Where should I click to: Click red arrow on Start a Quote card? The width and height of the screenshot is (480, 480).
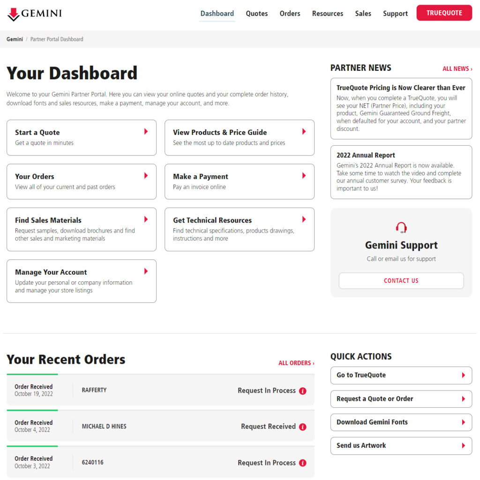[x=146, y=132]
